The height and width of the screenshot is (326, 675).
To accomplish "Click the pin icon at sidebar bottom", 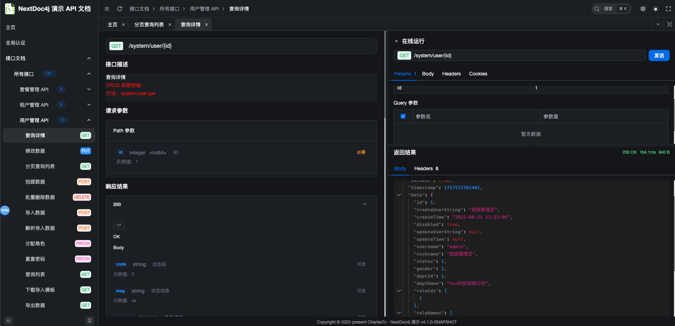I will pos(90,320).
